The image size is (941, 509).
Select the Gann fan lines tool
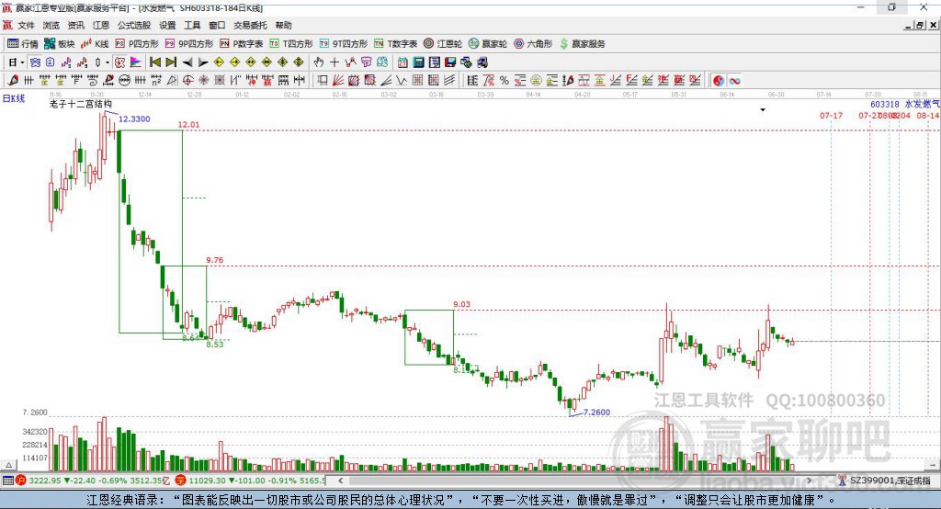(338, 81)
